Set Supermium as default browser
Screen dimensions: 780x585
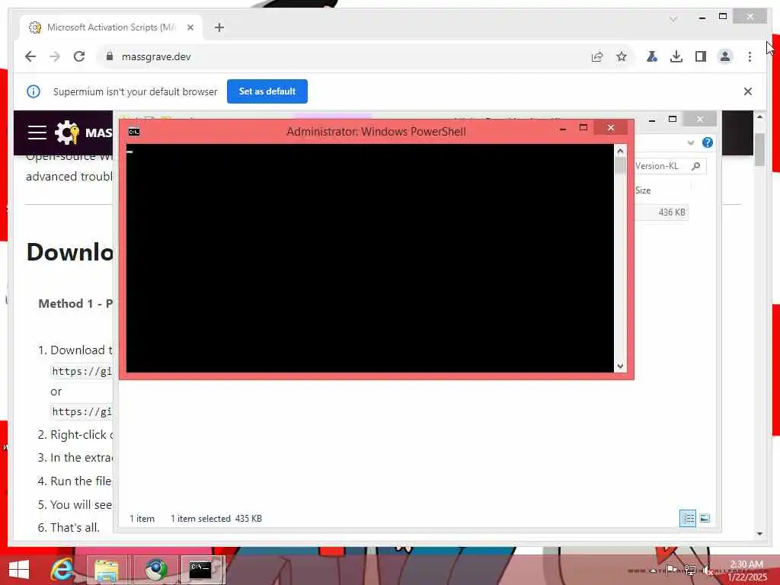[x=267, y=91]
